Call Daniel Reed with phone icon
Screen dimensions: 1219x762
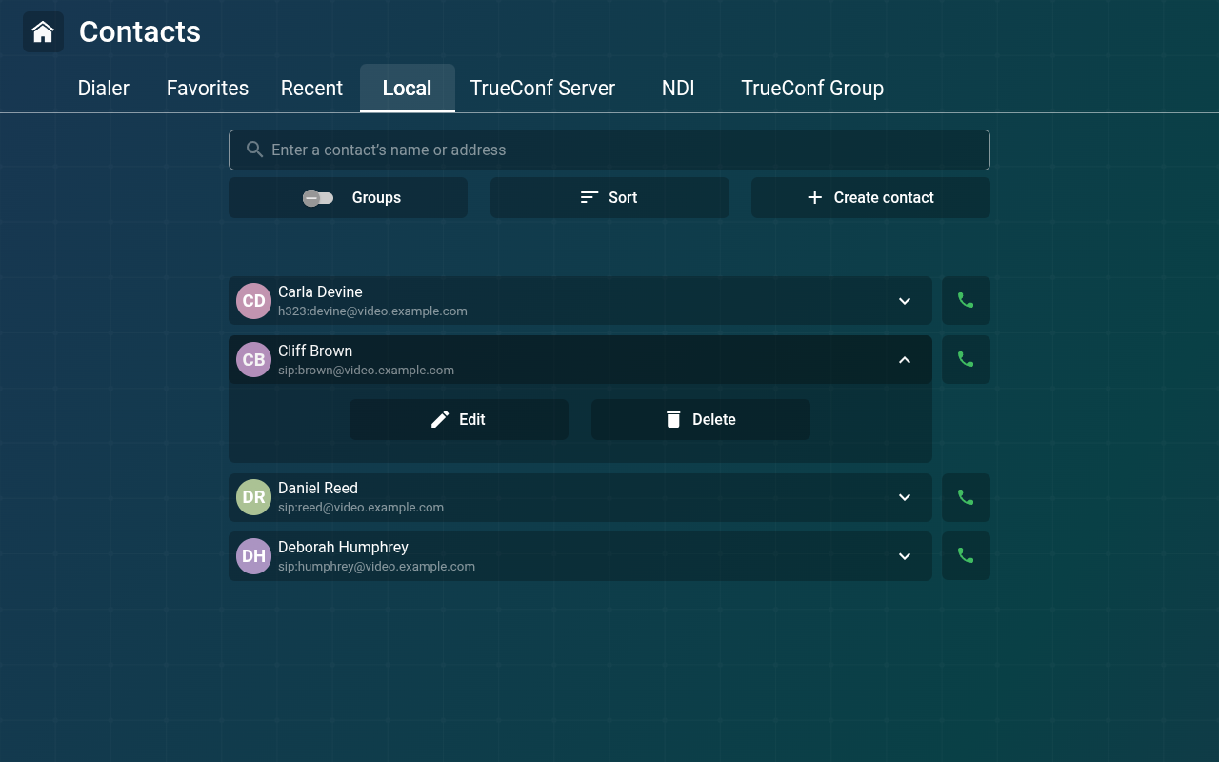pyautogui.click(x=966, y=497)
